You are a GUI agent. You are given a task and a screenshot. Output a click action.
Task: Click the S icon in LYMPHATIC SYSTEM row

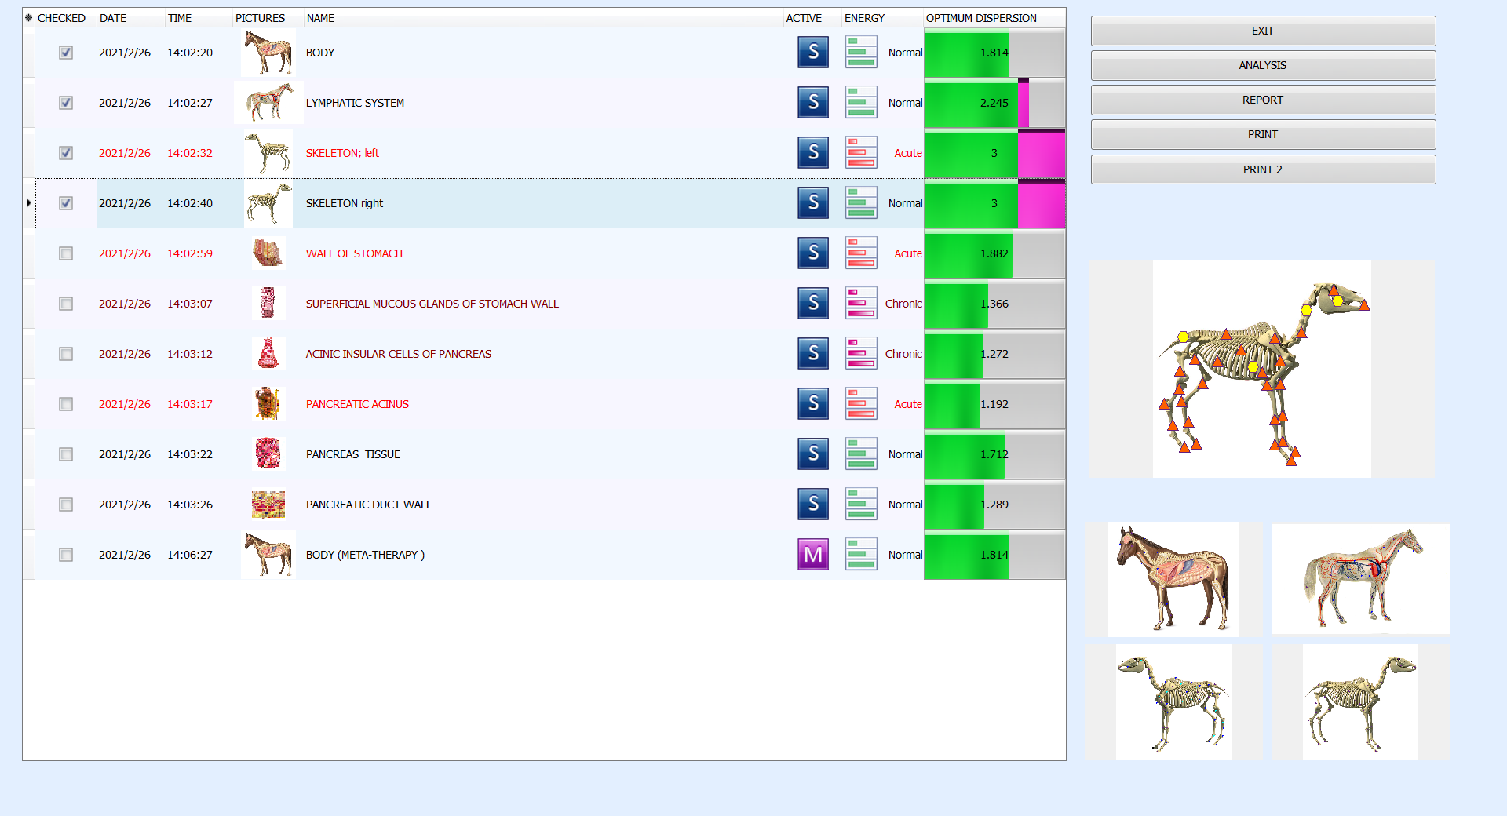tap(813, 103)
